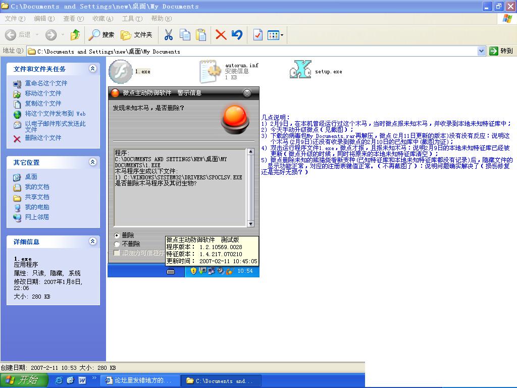Viewport: 517px width, 388px height.
Task: Open the Back button history dropdown arrow
Action: (x=37, y=35)
